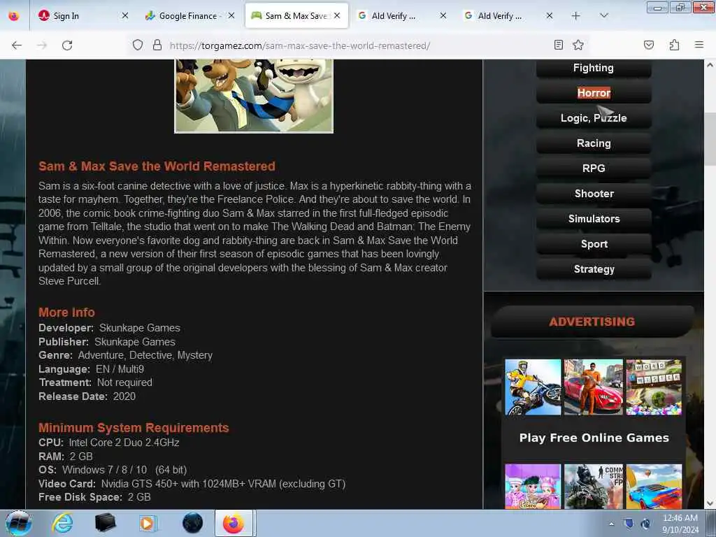Close the Sign In tab
This screenshot has height=537, width=716.
(x=125, y=15)
